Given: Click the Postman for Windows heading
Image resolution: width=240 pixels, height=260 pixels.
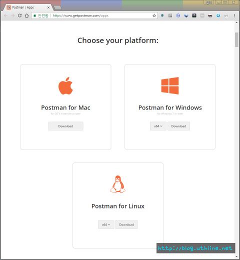Looking at the screenshot, I should pyautogui.click(x=170, y=107).
